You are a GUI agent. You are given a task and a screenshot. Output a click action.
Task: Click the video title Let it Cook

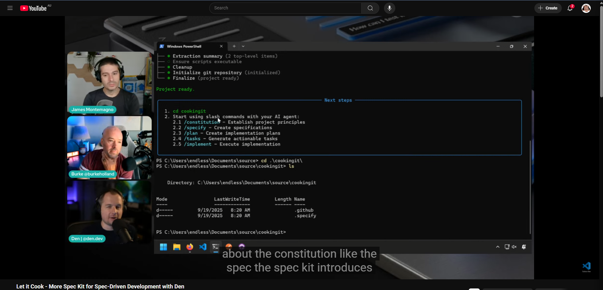point(100,286)
